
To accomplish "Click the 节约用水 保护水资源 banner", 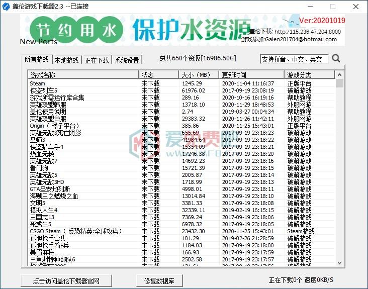I will click(182, 30).
